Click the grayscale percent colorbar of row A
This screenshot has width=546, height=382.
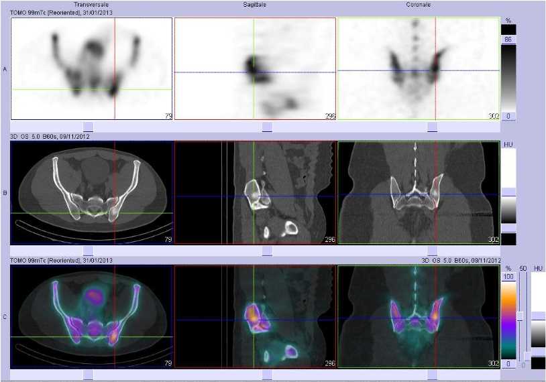(508, 78)
